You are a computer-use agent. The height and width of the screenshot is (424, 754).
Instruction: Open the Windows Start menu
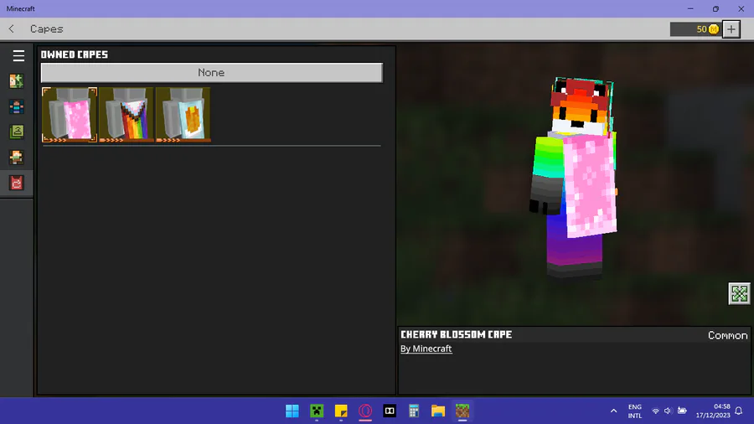pyautogui.click(x=292, y=411)
